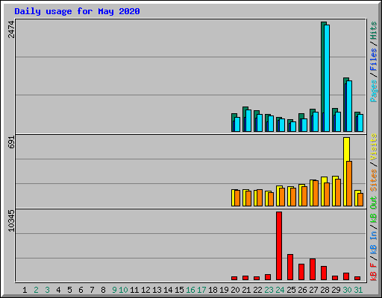The image size is (382, 298).
Task: Select day 15 on the x-axis
Action: 179,290
